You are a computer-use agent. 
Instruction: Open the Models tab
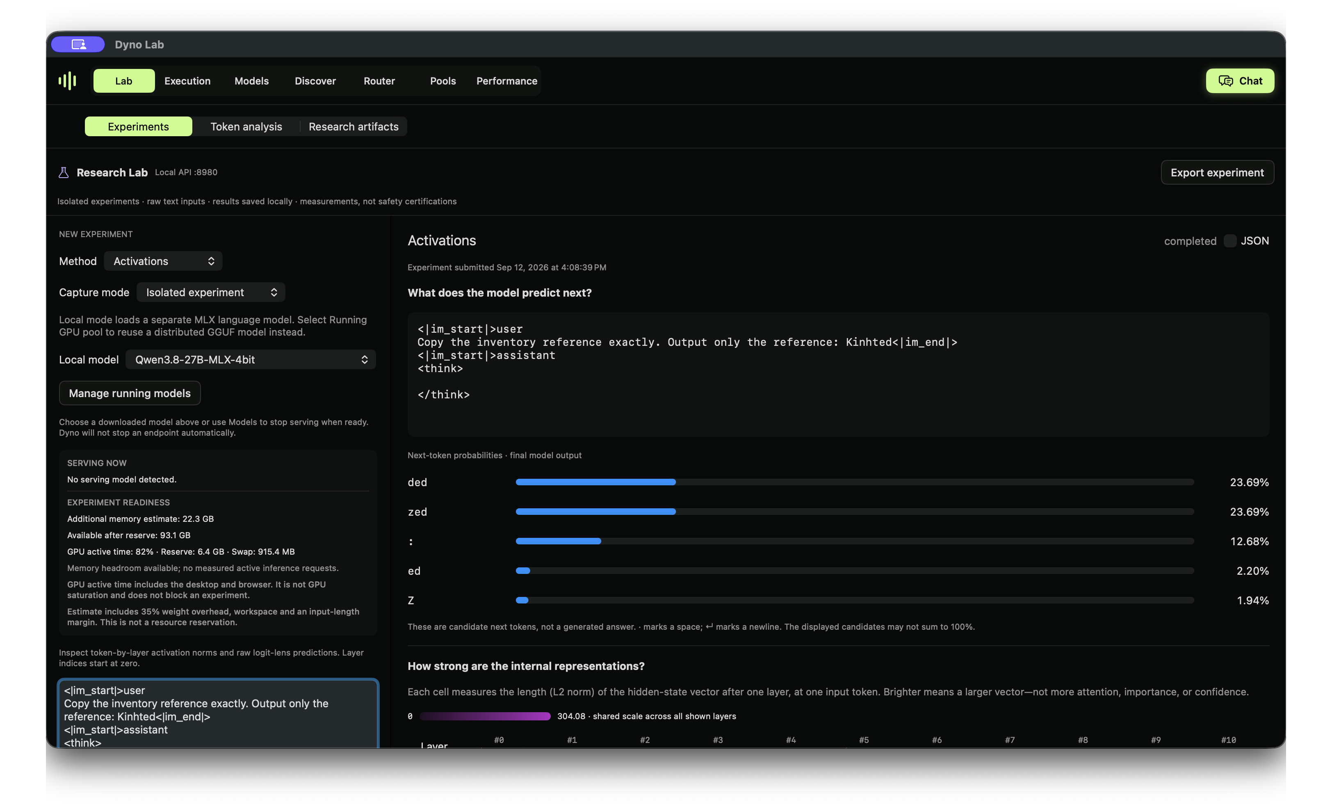[251, 80]
